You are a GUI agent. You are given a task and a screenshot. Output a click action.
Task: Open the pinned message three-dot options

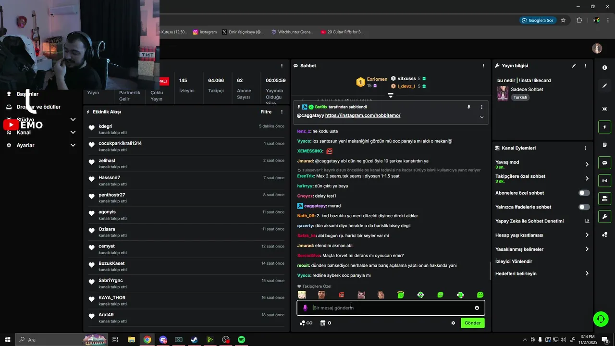click(481, 107)
